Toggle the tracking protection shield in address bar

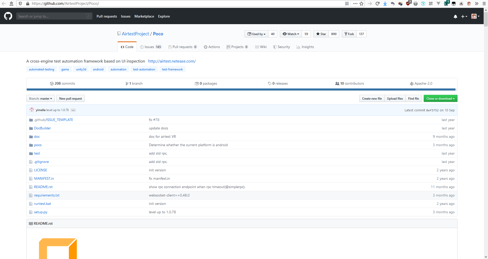(x=20, y=4)
